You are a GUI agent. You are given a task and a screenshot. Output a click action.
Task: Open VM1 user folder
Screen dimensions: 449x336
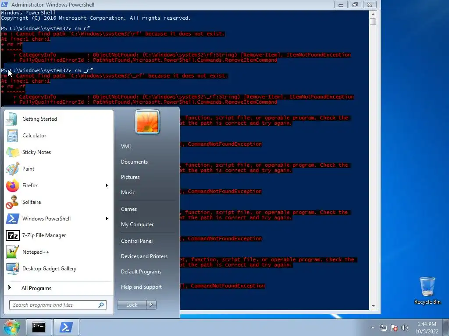pos(126,146)
